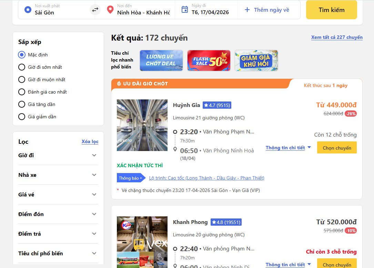The width and height of the screenshot is (374, 268).
Task: Click the Tìm kiếm search button
Action: point(332,10)
